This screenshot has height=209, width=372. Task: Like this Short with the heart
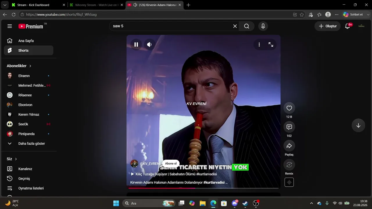tap(289, 108)
